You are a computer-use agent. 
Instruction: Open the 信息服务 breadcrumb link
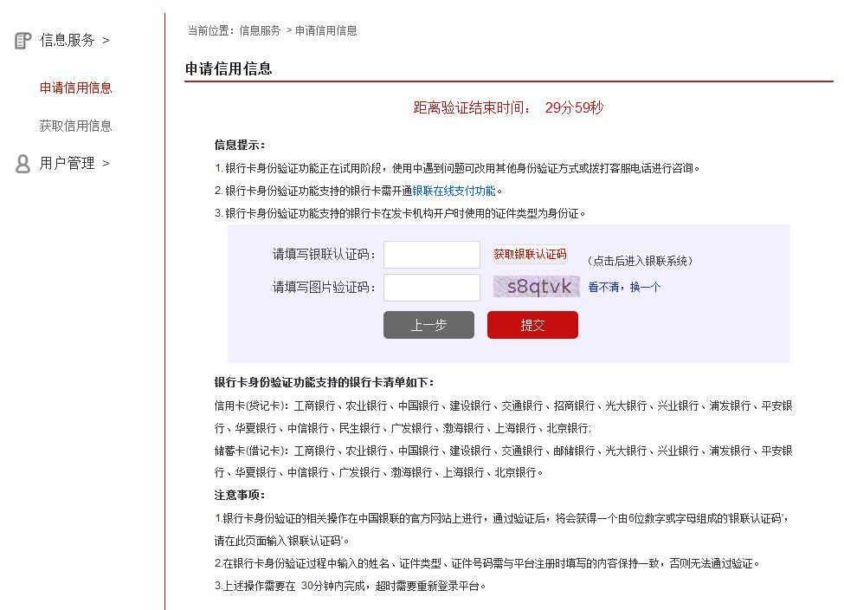coord(262,29)
